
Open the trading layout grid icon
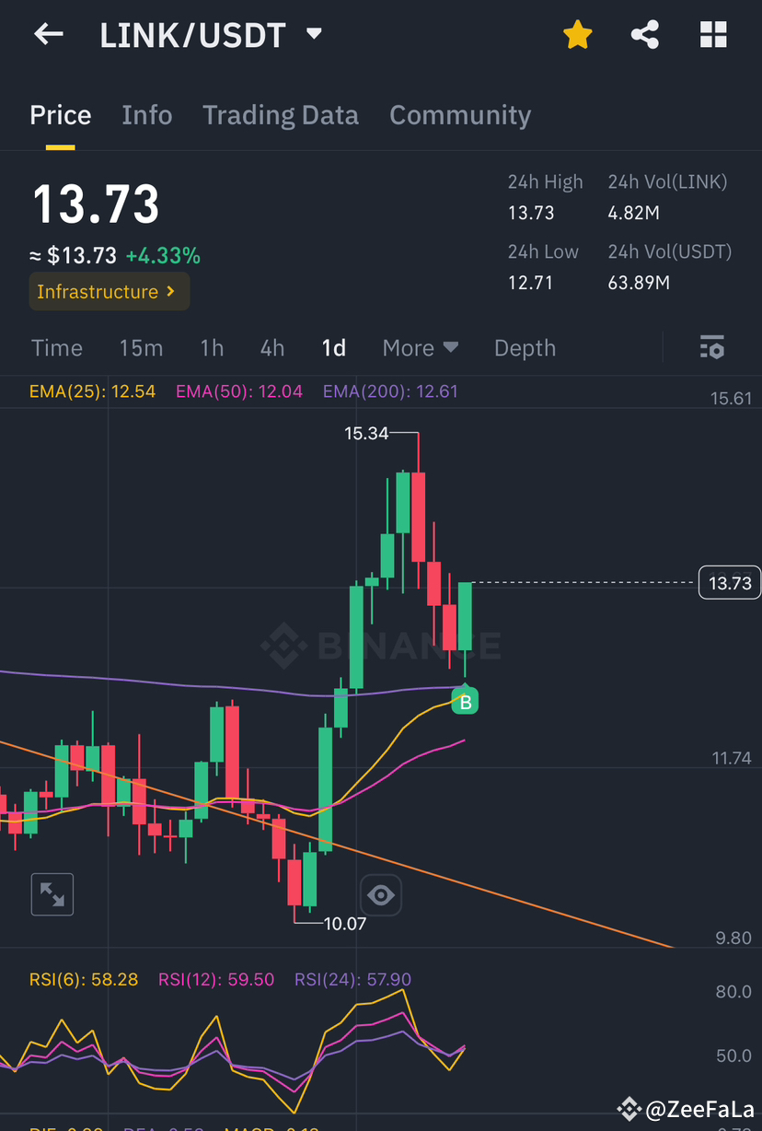713,34
